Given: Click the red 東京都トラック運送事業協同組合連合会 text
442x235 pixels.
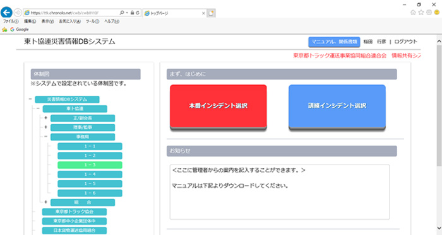Looking at the screenshot, I should point(340,55).
